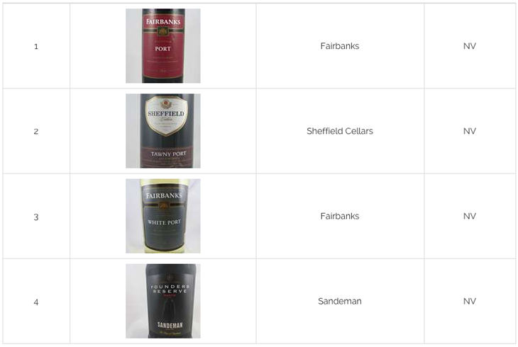Click the SHEFFIELD shield label on bottle
This screenshot has width=518, height=347.
(166, 115)
